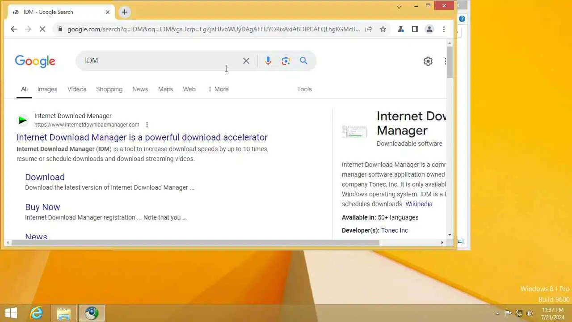The width and height of the screenshot is (572, 322).
Task: Open the Chrome three-dot menu
Action: tap(444, 29)
